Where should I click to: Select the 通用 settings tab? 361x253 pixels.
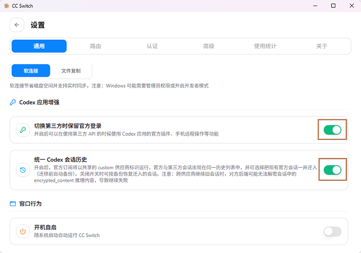coord(39,46)
